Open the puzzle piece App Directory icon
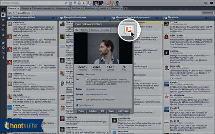The height and width of the screenshot is (134, 215). click(x=3, y=43)
